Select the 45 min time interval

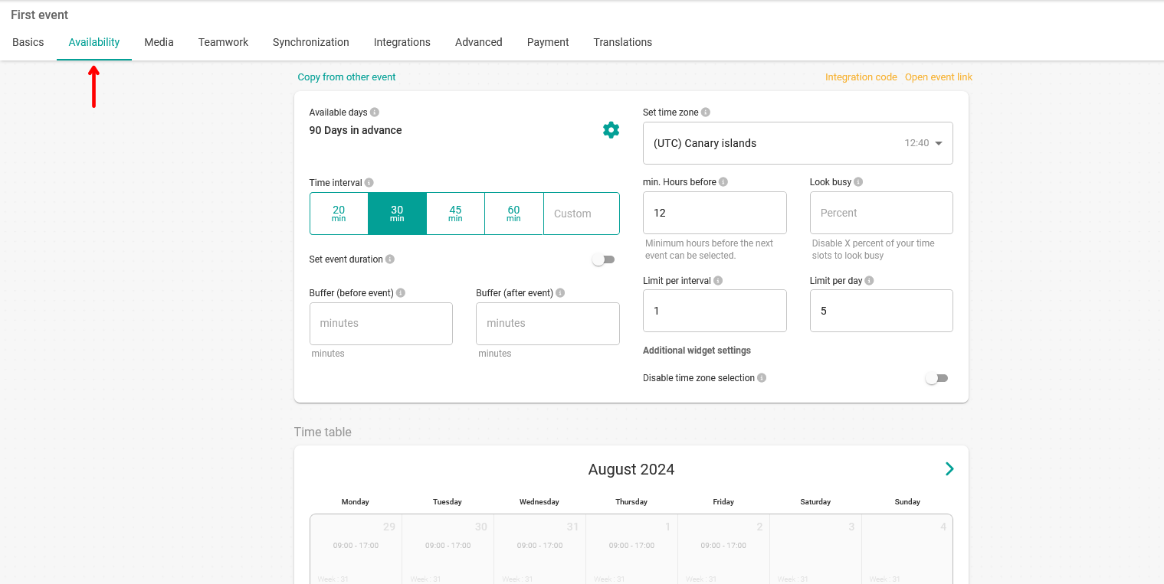pyautogui.click(x=455, y=214)
